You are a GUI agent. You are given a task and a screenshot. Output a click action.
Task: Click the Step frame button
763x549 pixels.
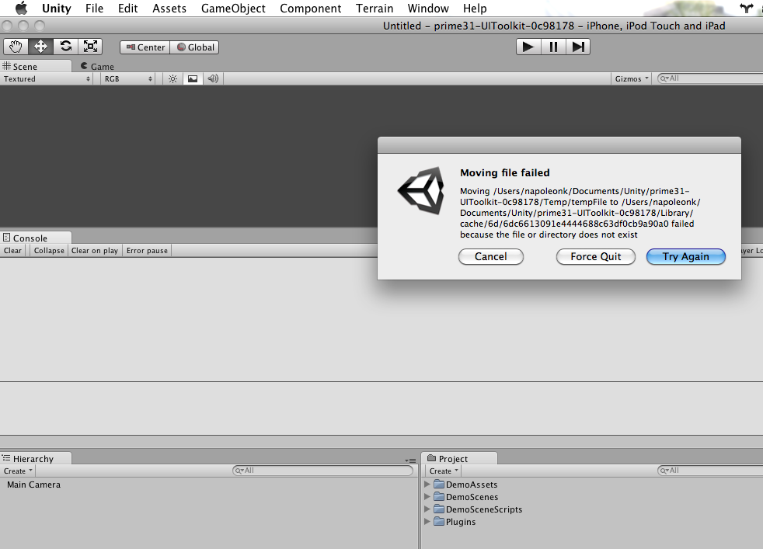(578, 46)
